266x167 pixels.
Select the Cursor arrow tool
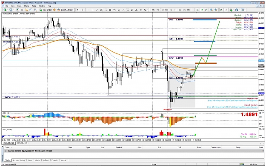pyautogui.click(x=78, y=10)
